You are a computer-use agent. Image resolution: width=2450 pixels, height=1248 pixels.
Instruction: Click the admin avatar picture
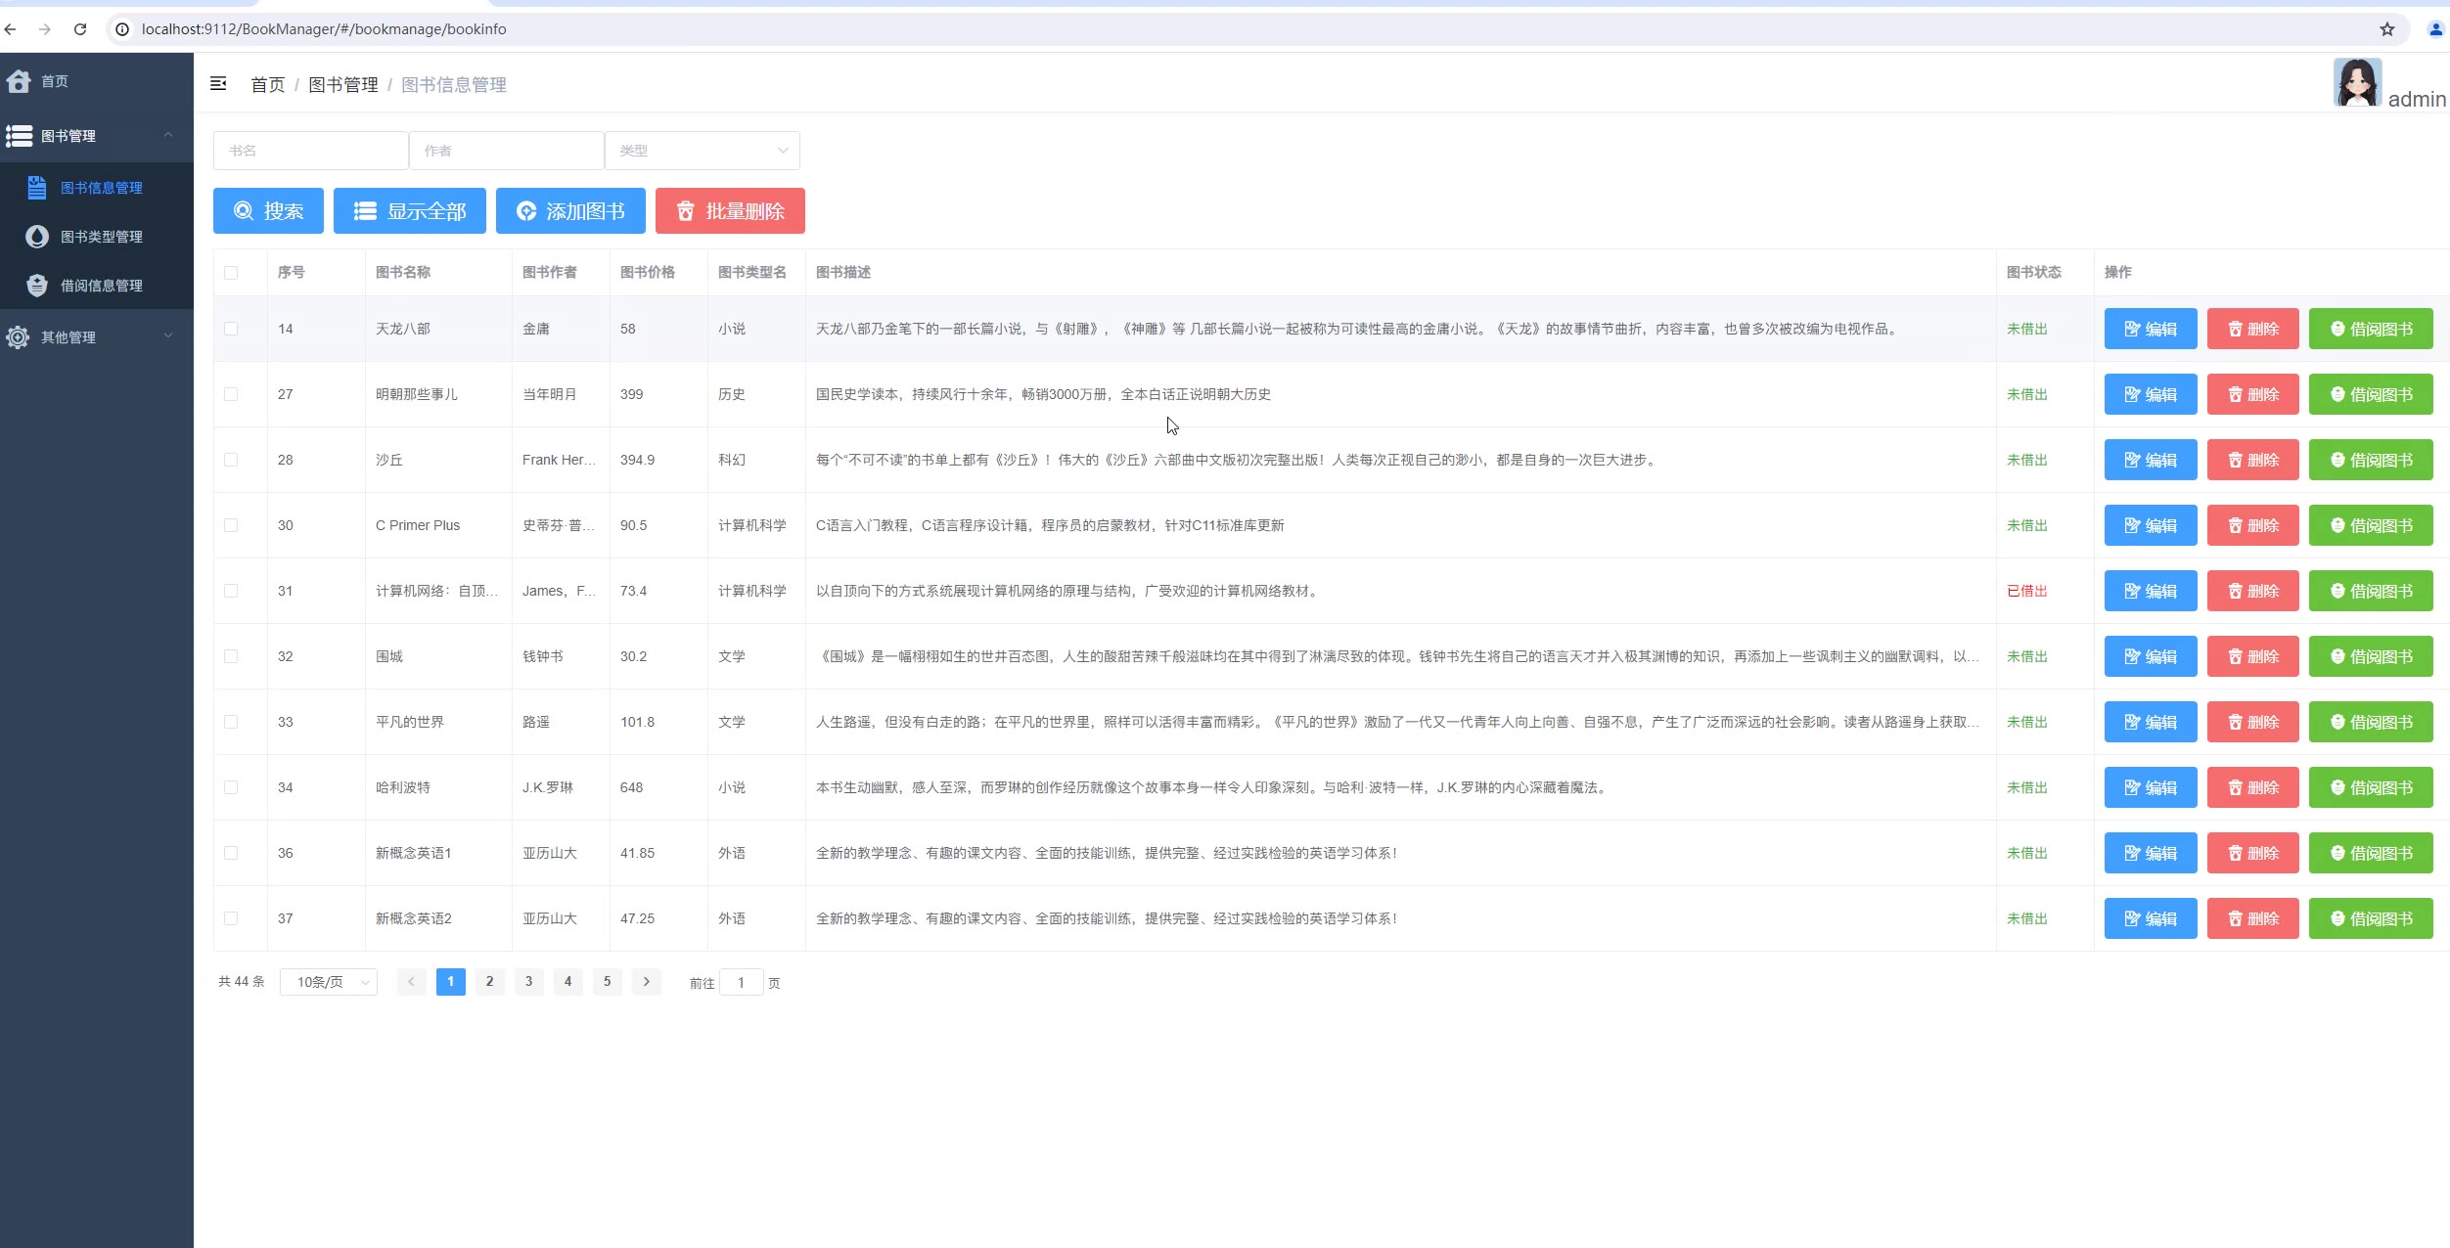2356,83
